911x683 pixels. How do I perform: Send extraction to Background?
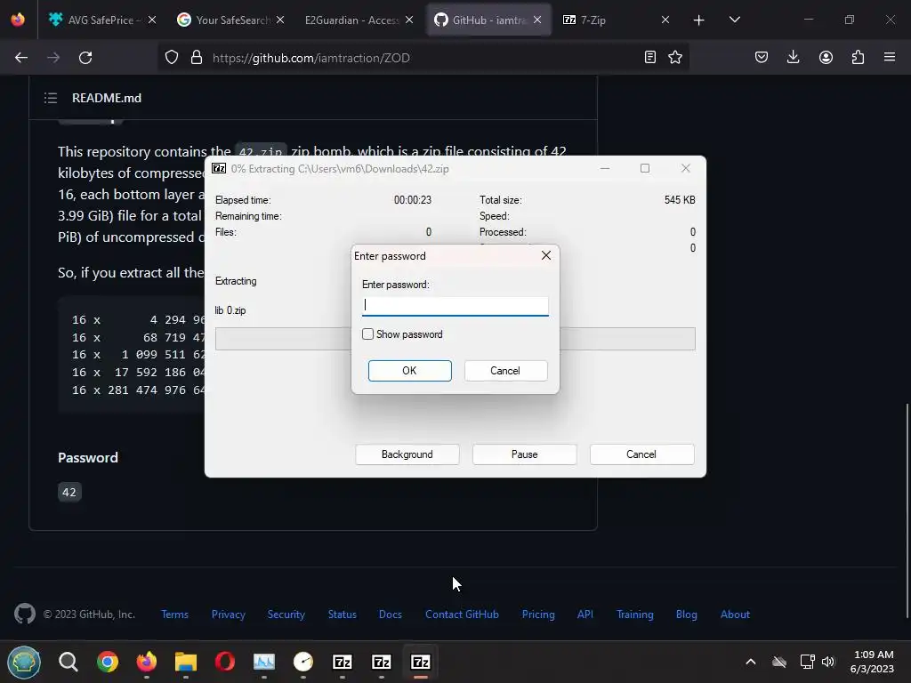point(407,454)
